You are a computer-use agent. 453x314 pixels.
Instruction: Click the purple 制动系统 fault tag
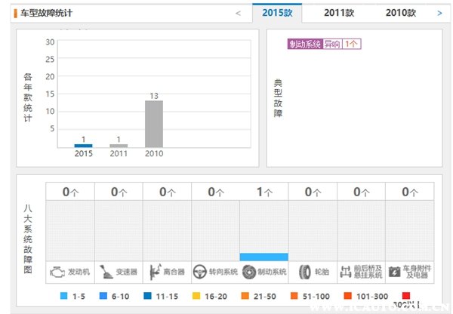[x=305, y=44]
